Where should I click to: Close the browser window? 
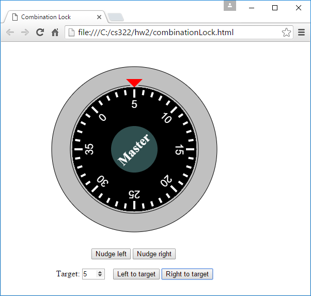click(x=299, y=8)
